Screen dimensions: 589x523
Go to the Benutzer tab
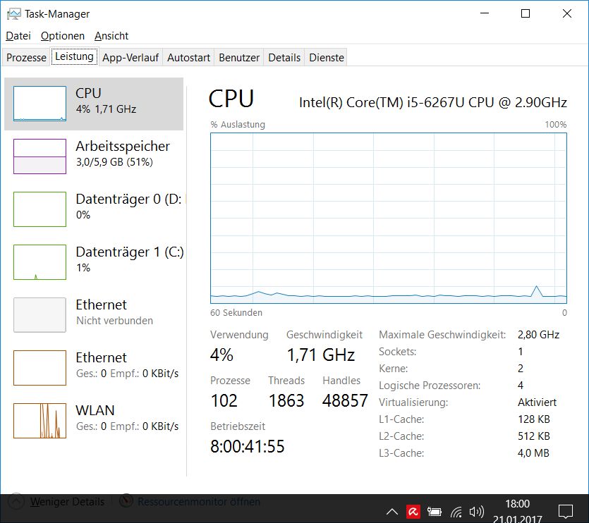(239, 57)
